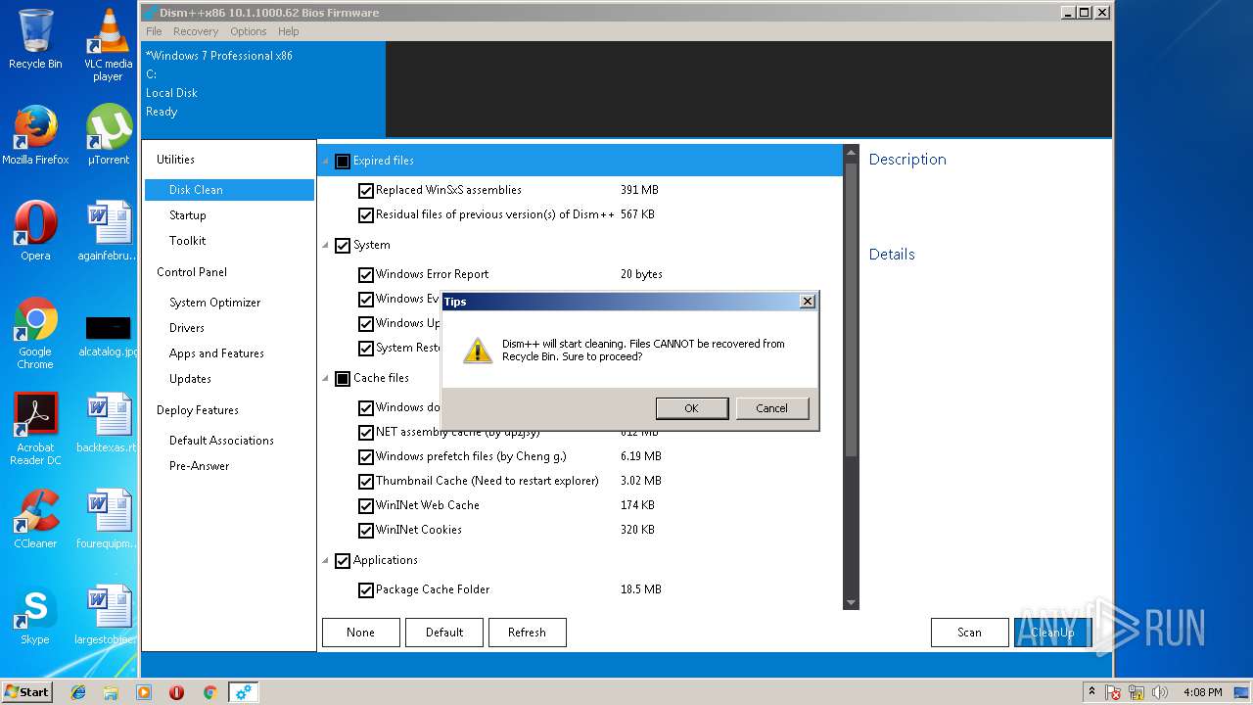The height and width of the screenshot is (705, 1253).
Task: Open the Recovery menu
Action: (x=196, y=31)
